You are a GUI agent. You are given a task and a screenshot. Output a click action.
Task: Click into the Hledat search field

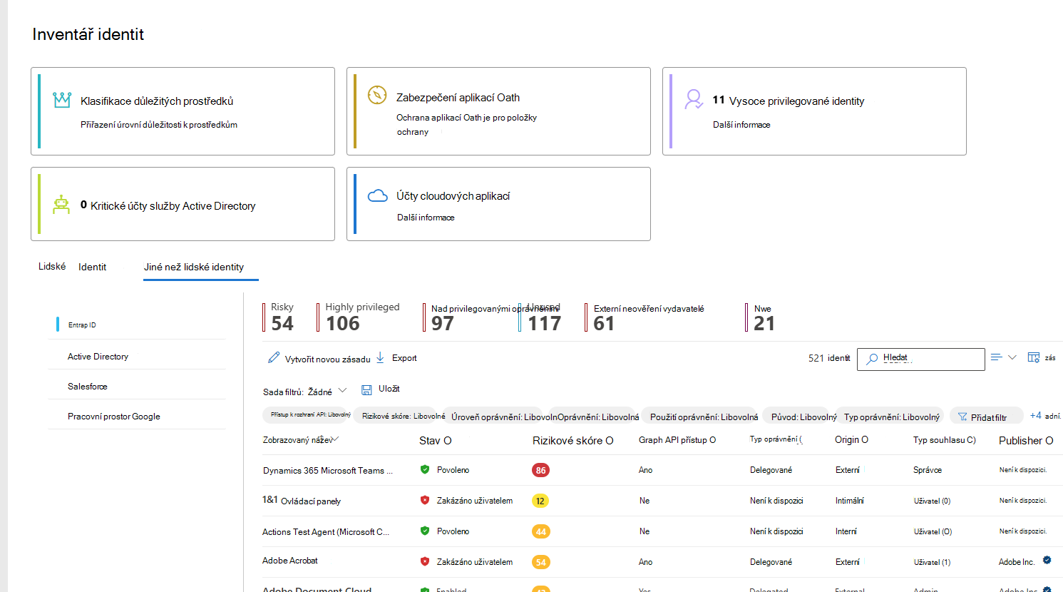(x=921, y=359)
